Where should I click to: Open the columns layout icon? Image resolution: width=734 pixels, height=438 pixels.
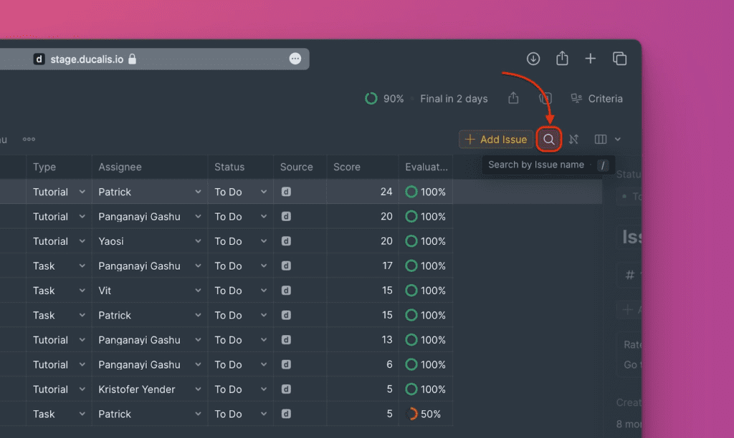pyautogui.click(x=601, y=140)
